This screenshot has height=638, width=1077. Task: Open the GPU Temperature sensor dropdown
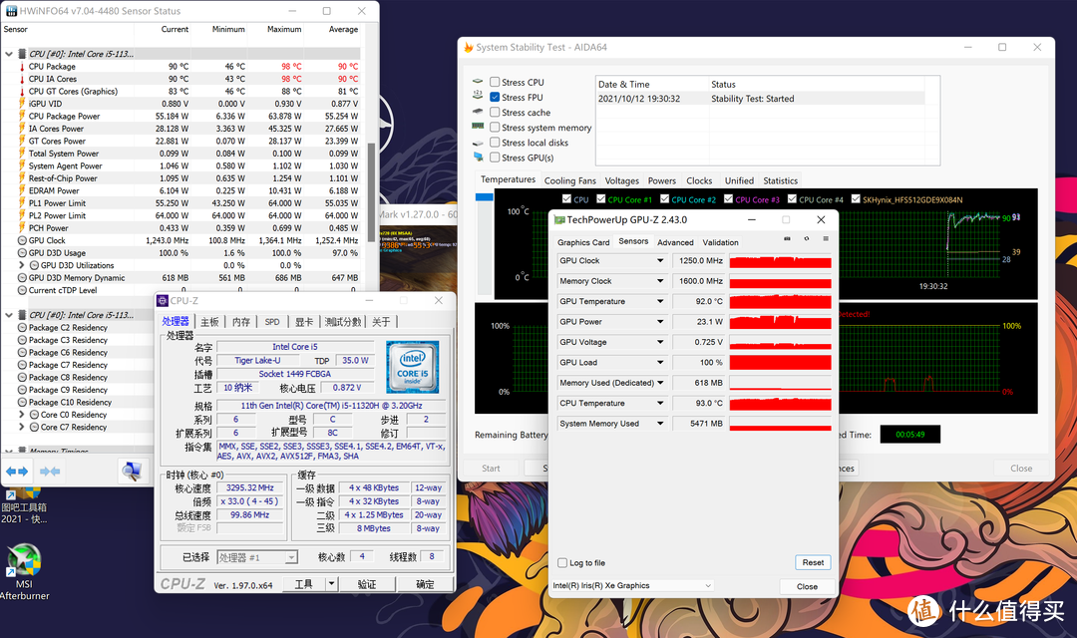[x=660, y=301]
